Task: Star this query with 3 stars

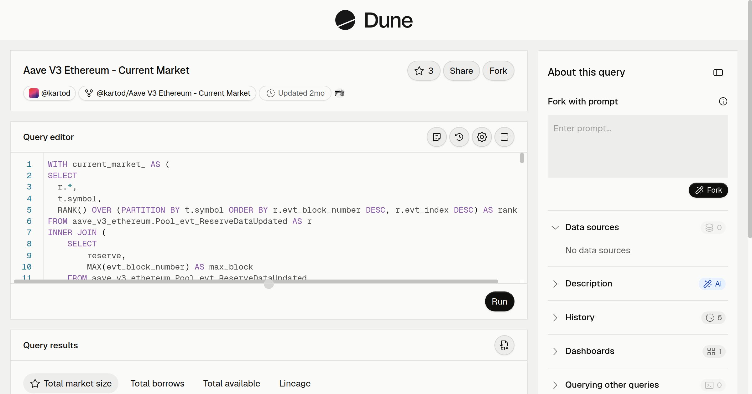Action: click(x=424, y=71)
